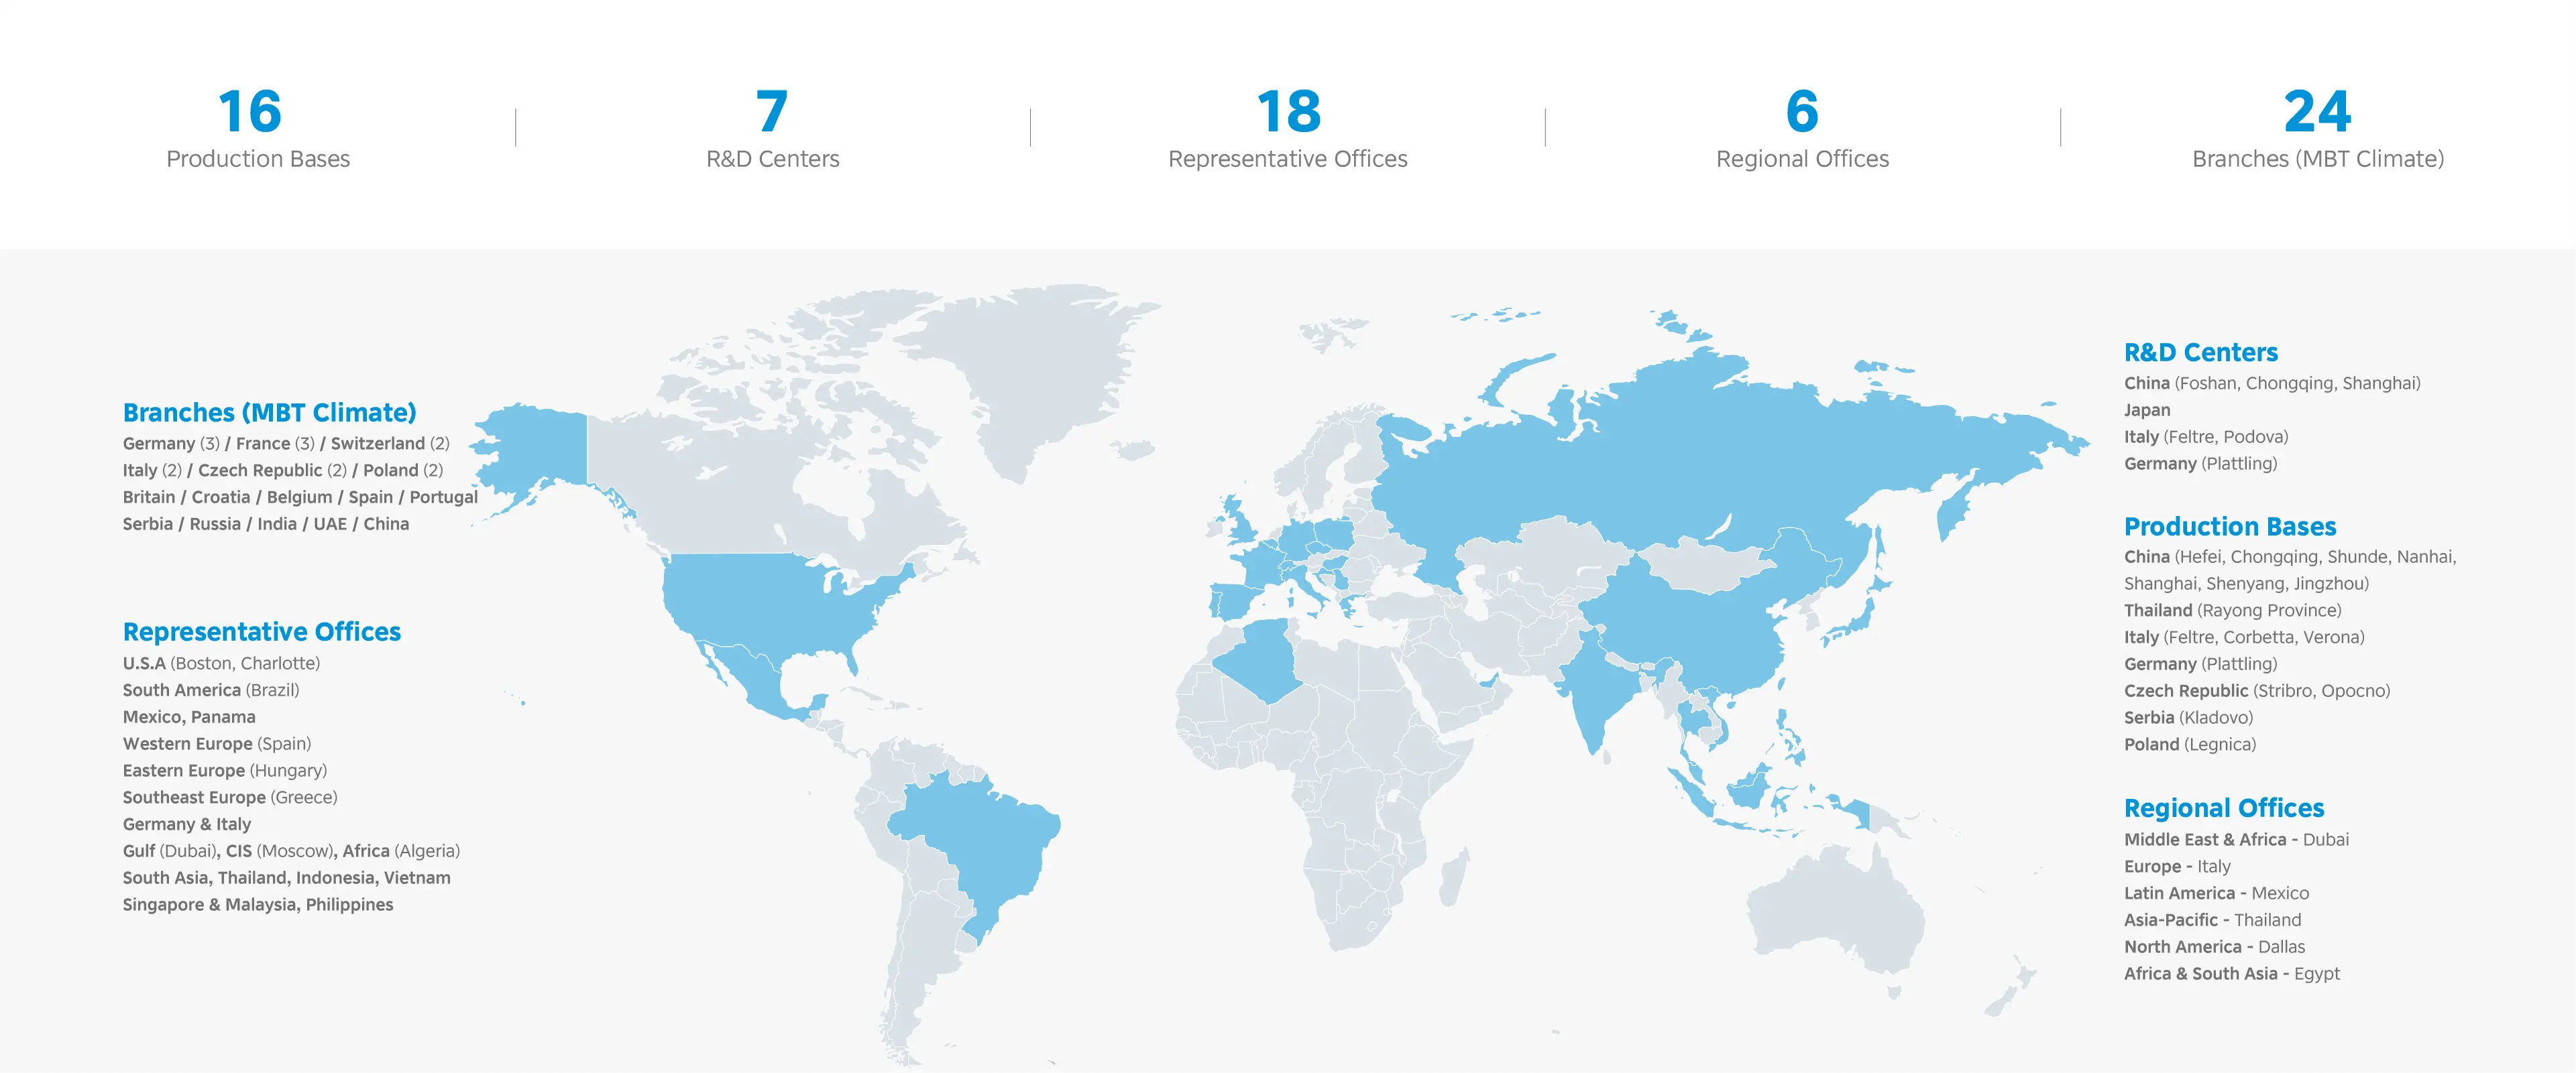Select 'Germany & Italy' representative office entry
The height and width of the screenshot is (1073, 2576).
186,824
